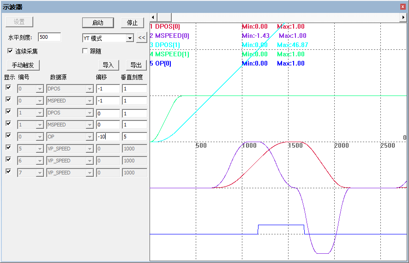Open the YT 模式 mode dropdown
Screen dimensions: 409x263
(x=130, y=38)
